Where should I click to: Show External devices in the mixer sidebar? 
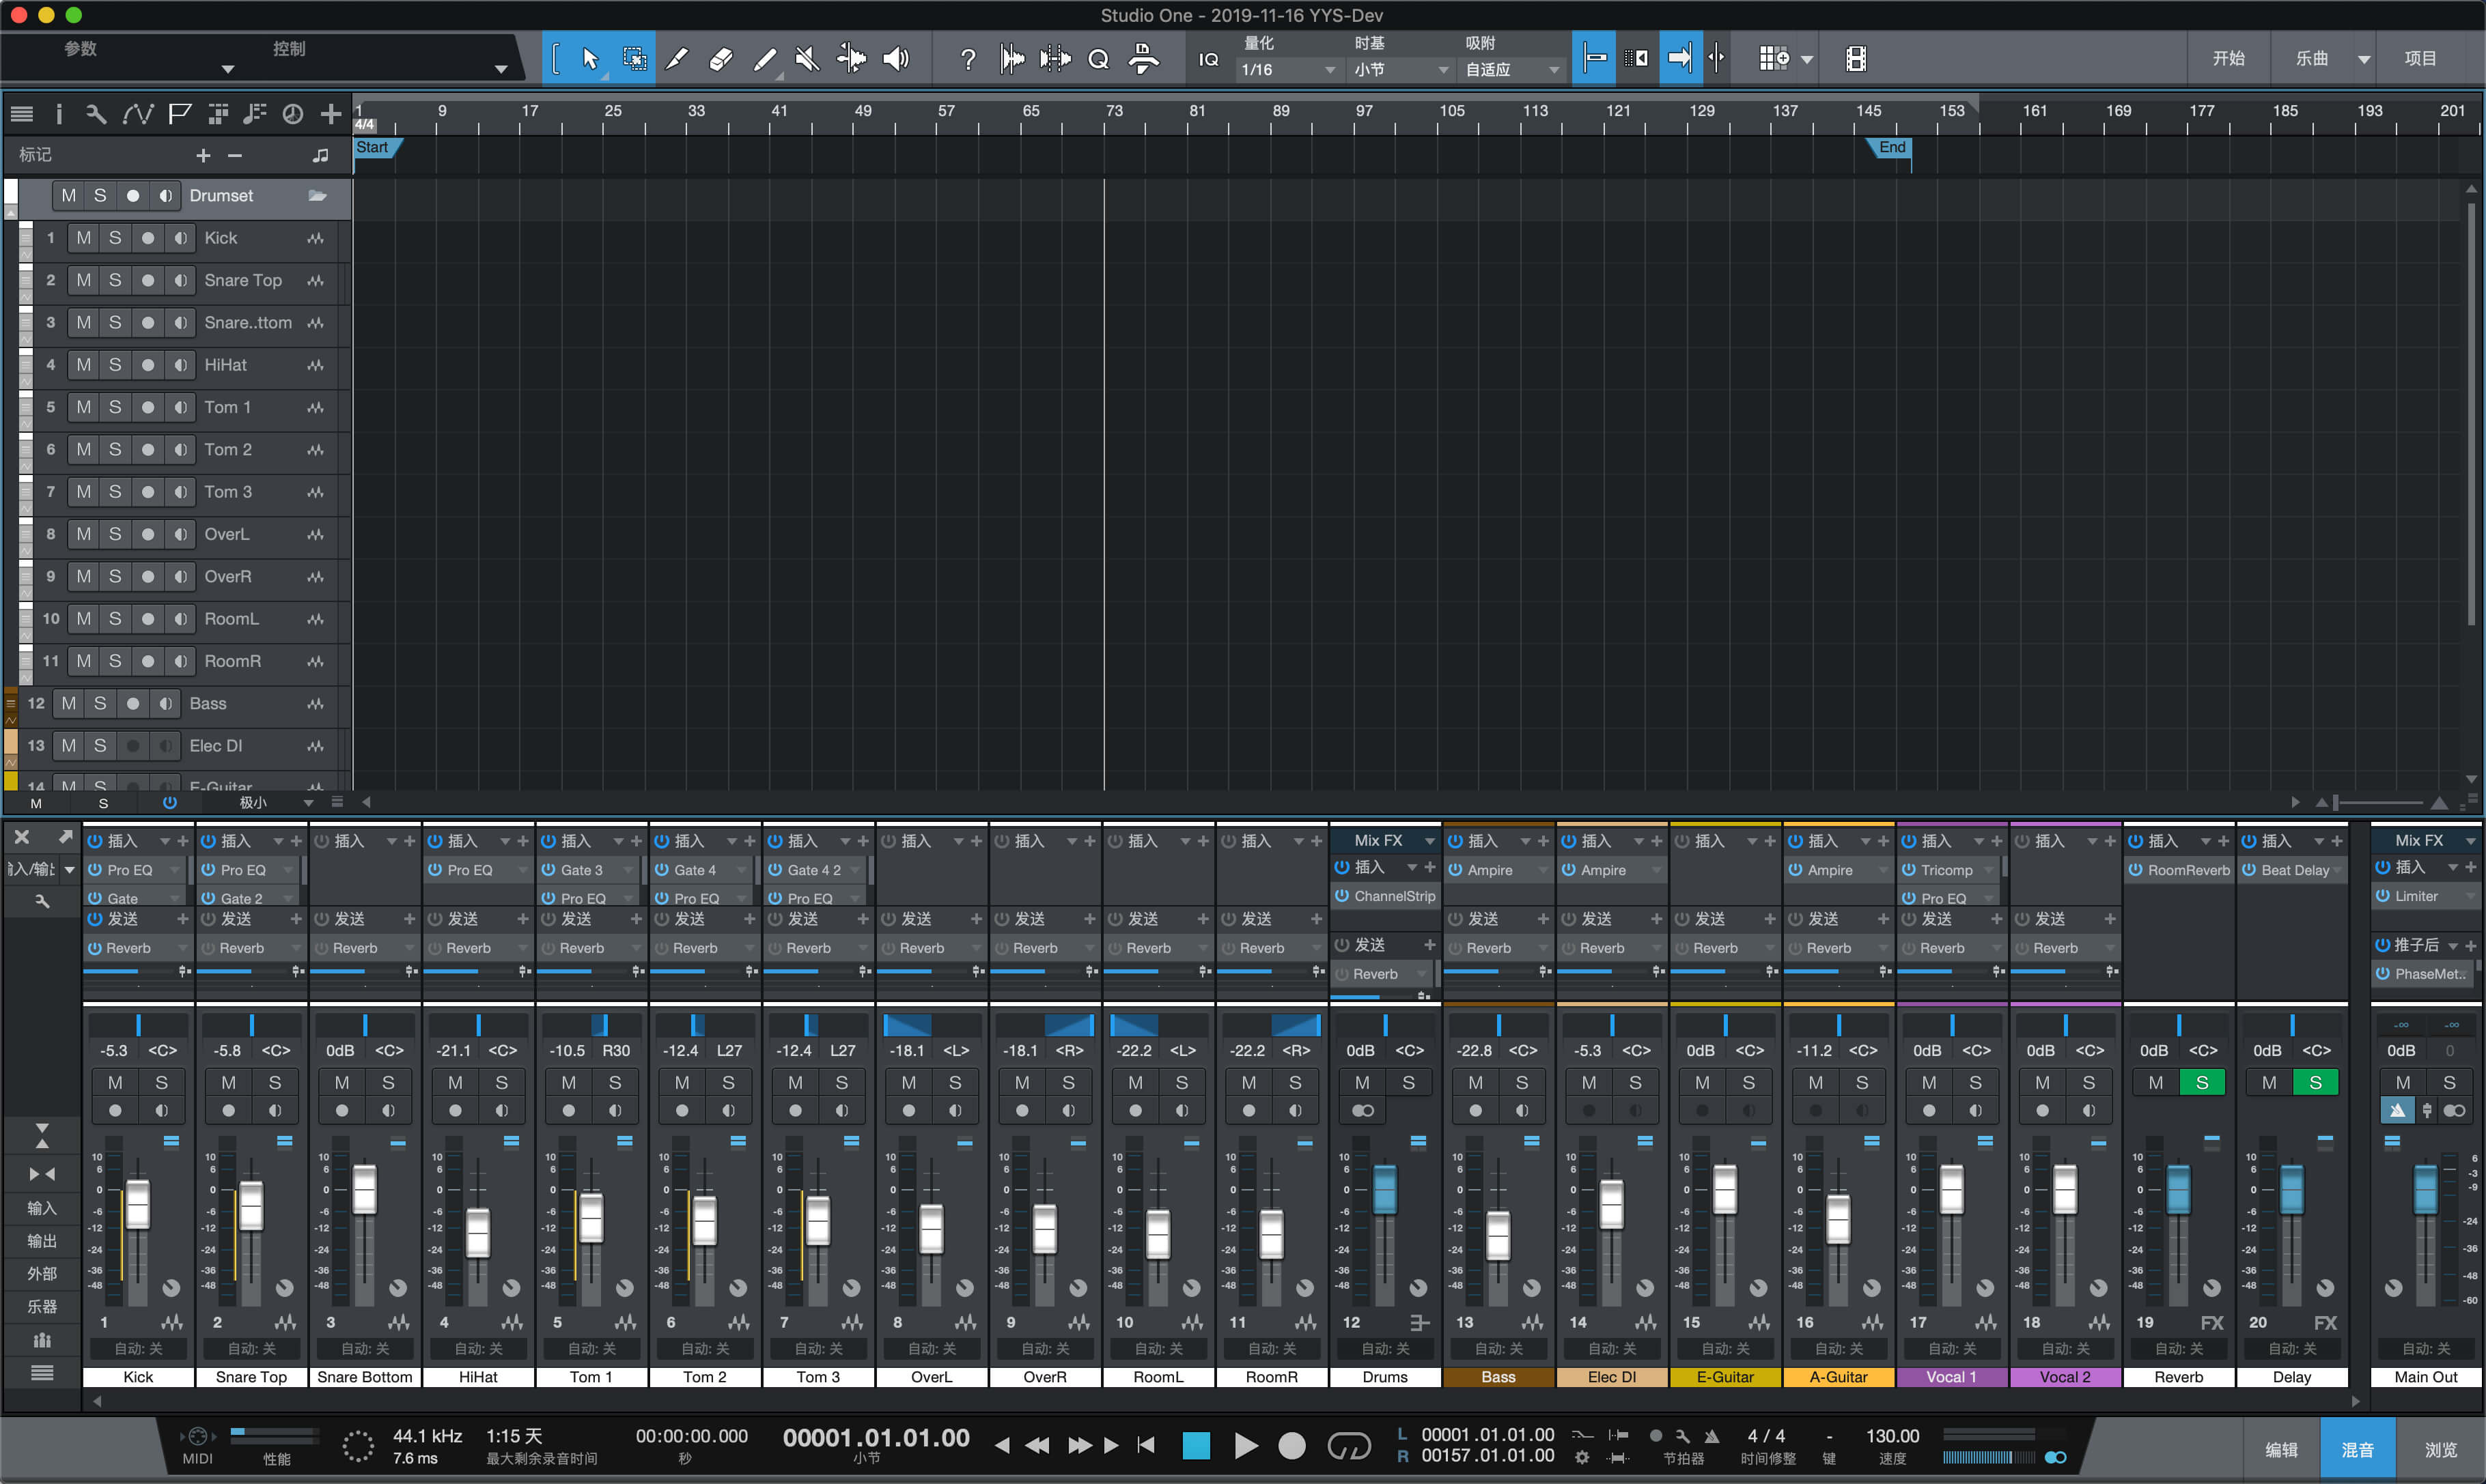41,1274
